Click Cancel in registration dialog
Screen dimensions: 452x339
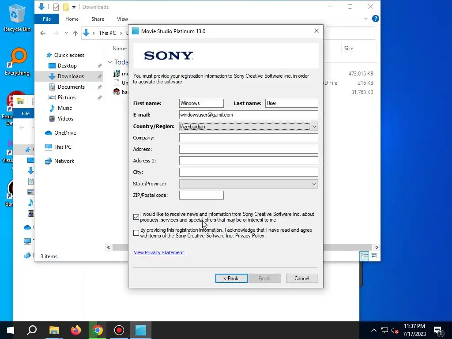click(302, 279)
